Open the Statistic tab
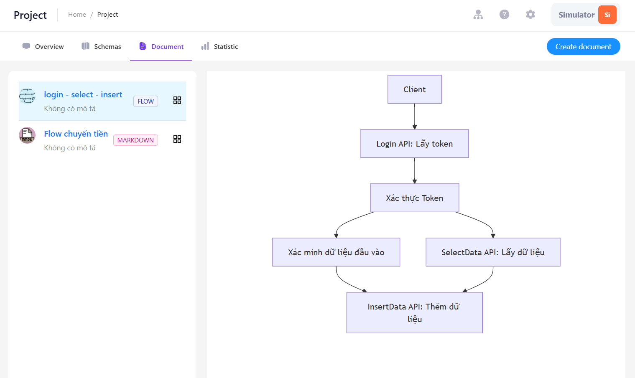Image resolution: width=635 pixels, height=378 pixels. [220, 46]
